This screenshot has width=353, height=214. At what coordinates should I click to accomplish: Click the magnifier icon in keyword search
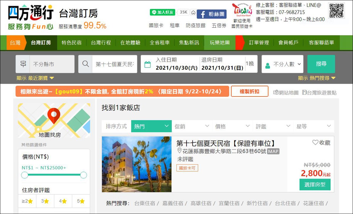pyautogui.click(x=85, y=64)
